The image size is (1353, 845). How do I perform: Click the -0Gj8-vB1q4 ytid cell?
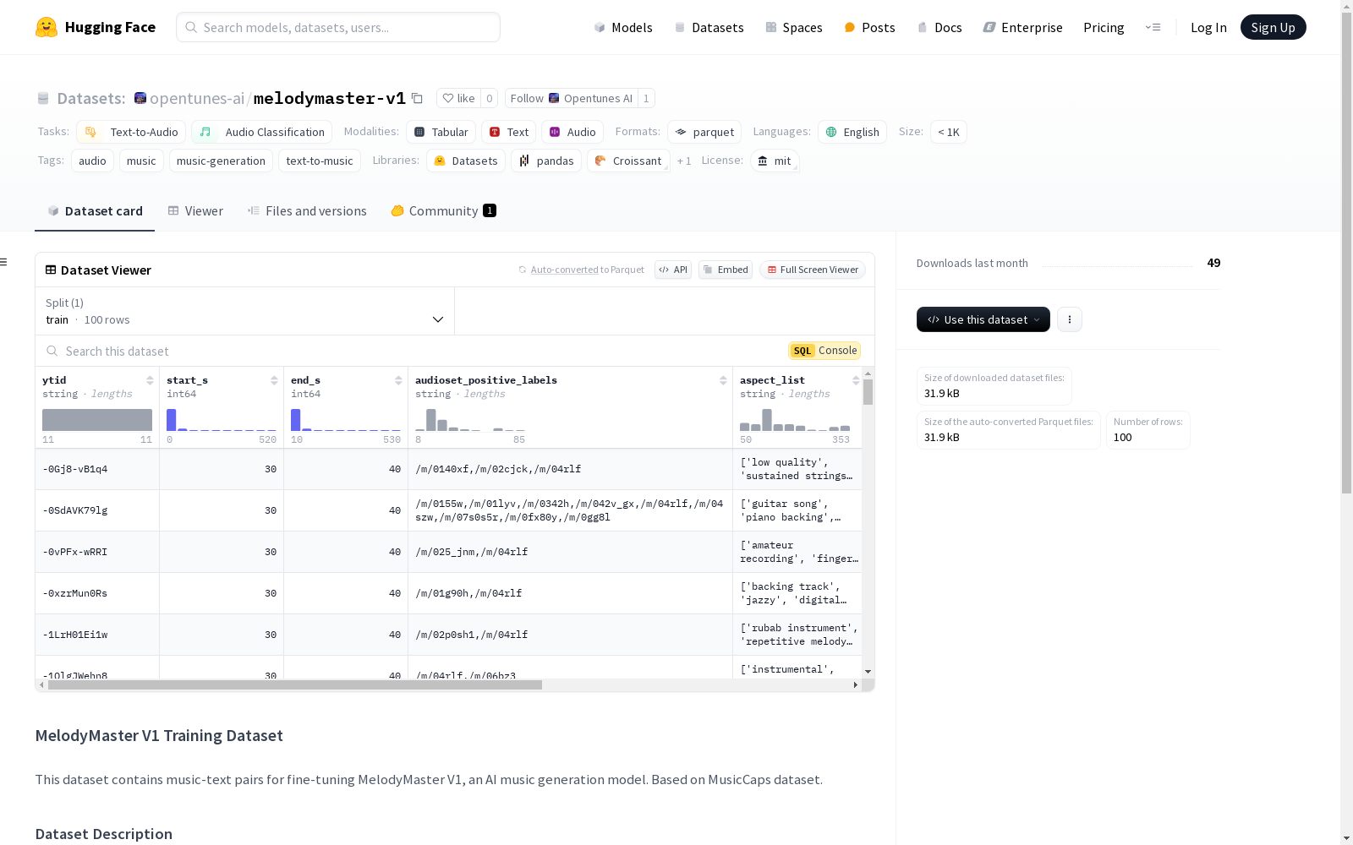[97, 469]
